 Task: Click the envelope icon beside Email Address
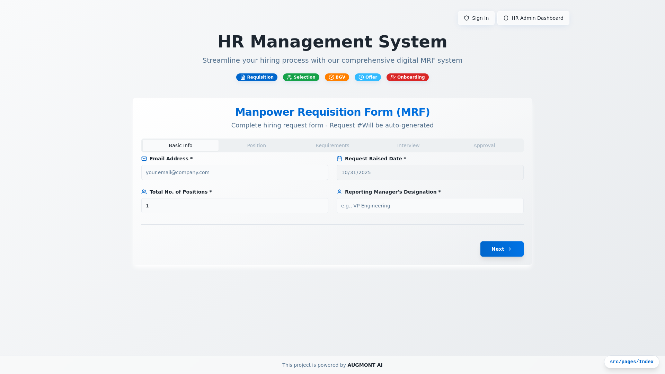144,159
